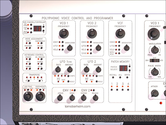
Task: Push the CONT NO. select button
Action: [x=31, y=28]
